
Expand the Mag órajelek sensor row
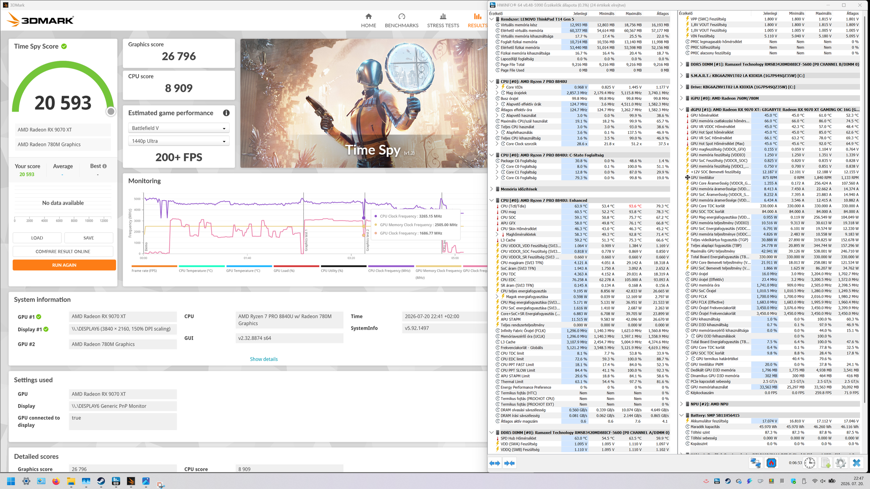(497, 93)
